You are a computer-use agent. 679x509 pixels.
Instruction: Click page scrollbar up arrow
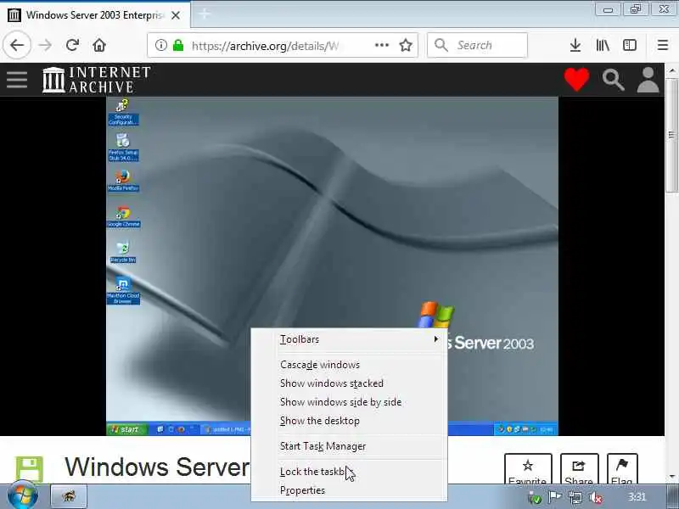671,70
